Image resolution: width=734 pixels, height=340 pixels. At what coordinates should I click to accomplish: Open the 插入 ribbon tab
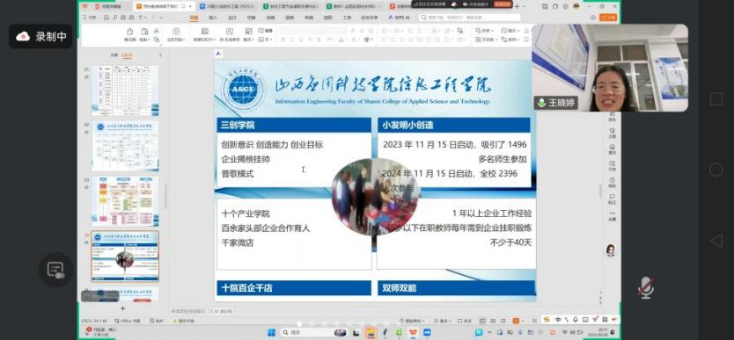click(x=213, y=18)
